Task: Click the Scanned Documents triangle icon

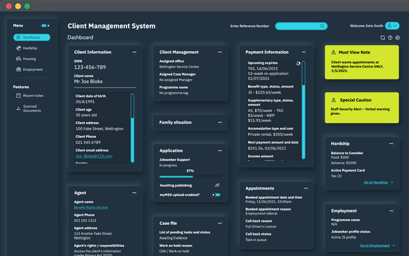Action: (18, 109)
